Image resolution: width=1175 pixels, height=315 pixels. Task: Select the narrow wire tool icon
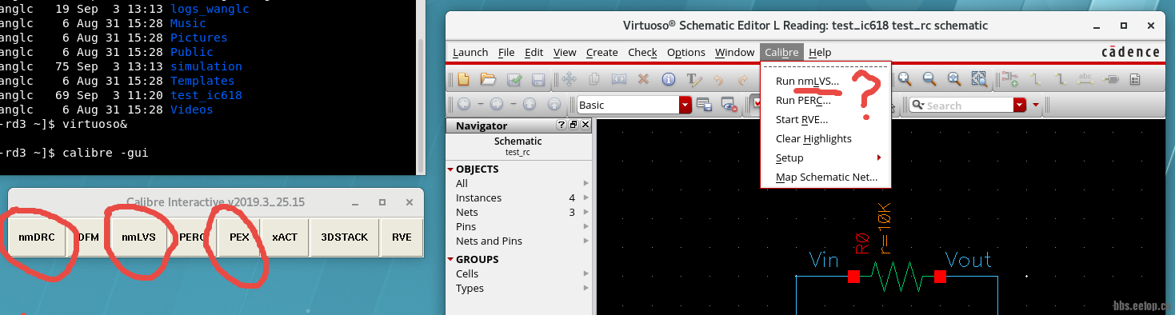pyautogui.click(x=1035, y=79)
